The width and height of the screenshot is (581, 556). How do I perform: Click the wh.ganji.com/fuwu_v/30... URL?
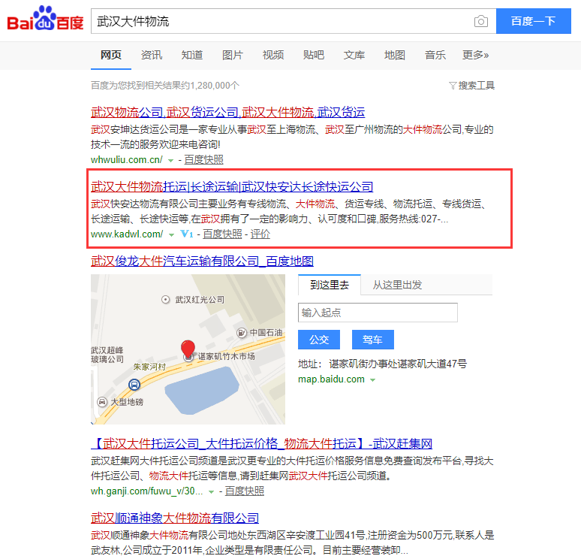click(146, 491)
